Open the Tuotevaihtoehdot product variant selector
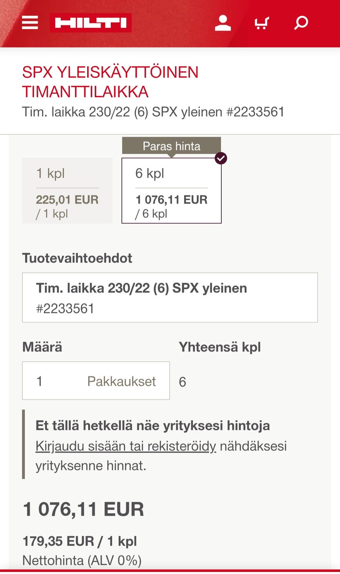This screenshot has height=574, width=340. (170, 297)
